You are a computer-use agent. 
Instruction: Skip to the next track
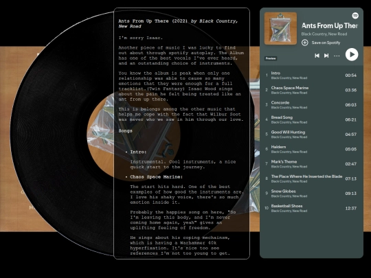pyautogui.click(x=326, y=56)
